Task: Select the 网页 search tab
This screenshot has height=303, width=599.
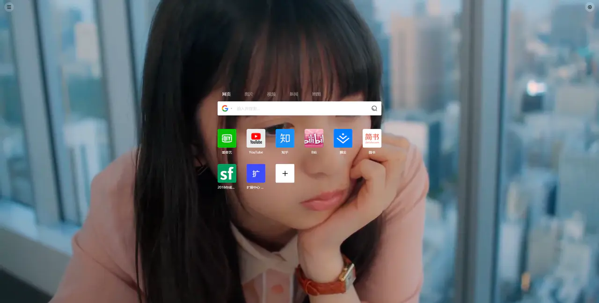Action: (226, 94)
